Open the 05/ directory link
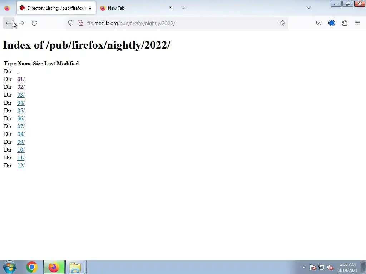The width and height of the screenshot is (366, 274). 21,111
